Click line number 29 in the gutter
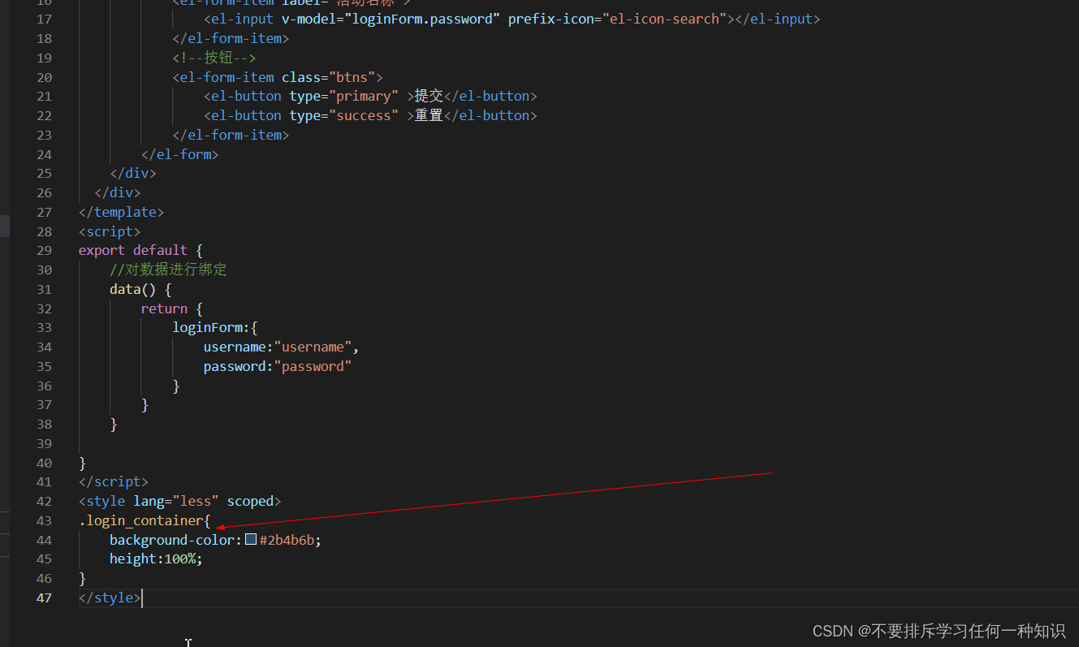The width and height of the screenshot is (1079, 647). pos(44,250)
